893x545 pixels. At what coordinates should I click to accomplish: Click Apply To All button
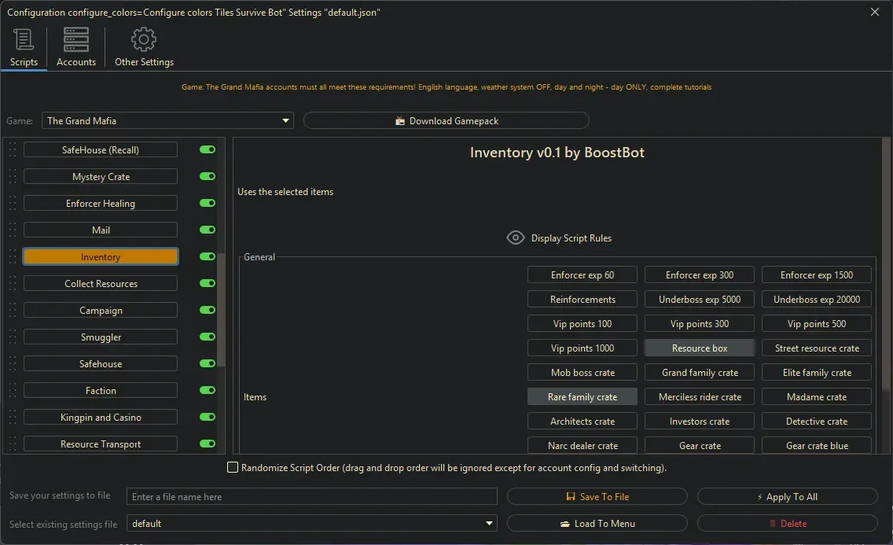pyautogui.click(x=787, y=496)
